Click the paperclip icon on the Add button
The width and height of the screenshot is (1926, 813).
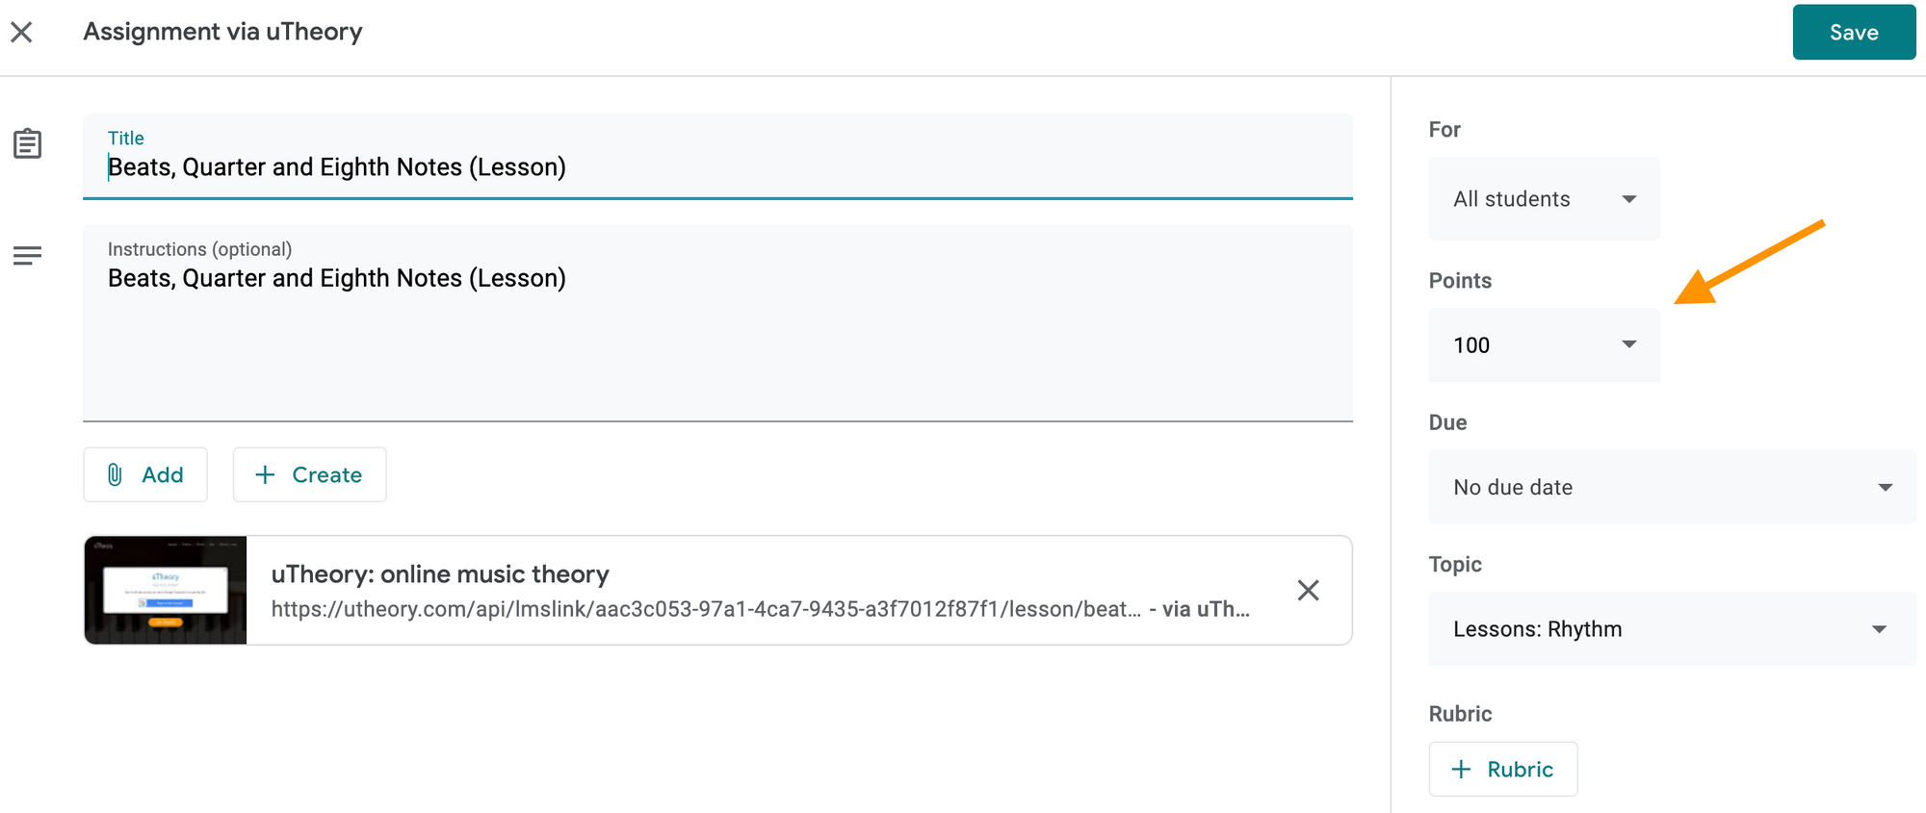click(115, 474)
